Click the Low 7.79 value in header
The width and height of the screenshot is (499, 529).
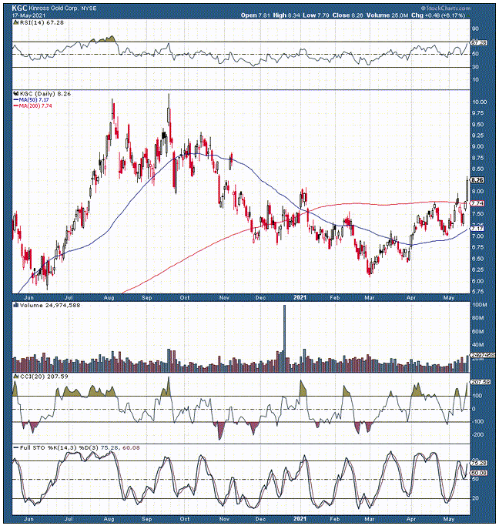click(316, 15)
